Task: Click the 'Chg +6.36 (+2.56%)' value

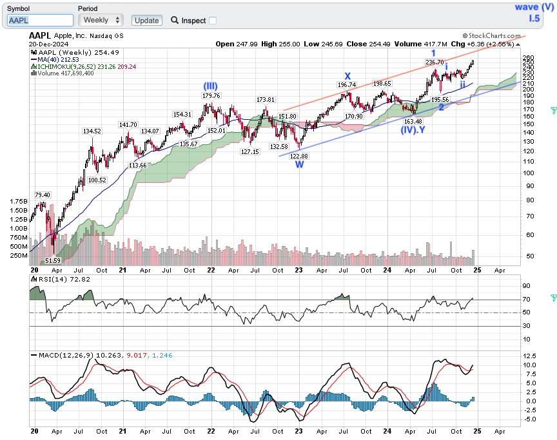Action: point(482,44)
